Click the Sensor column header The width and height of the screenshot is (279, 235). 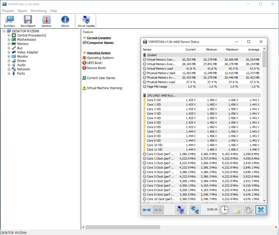(x=159, y=49)
